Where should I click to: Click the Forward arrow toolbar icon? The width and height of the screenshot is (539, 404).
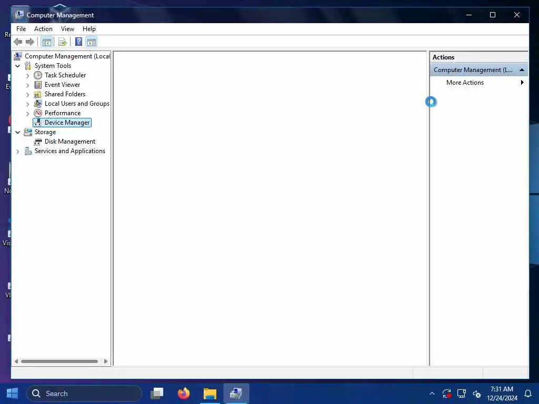click(30, 42)
